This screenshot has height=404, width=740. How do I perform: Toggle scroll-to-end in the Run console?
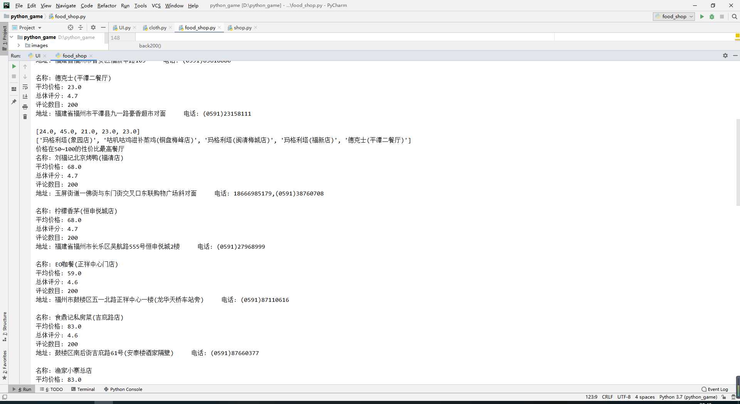click(25, 97)
